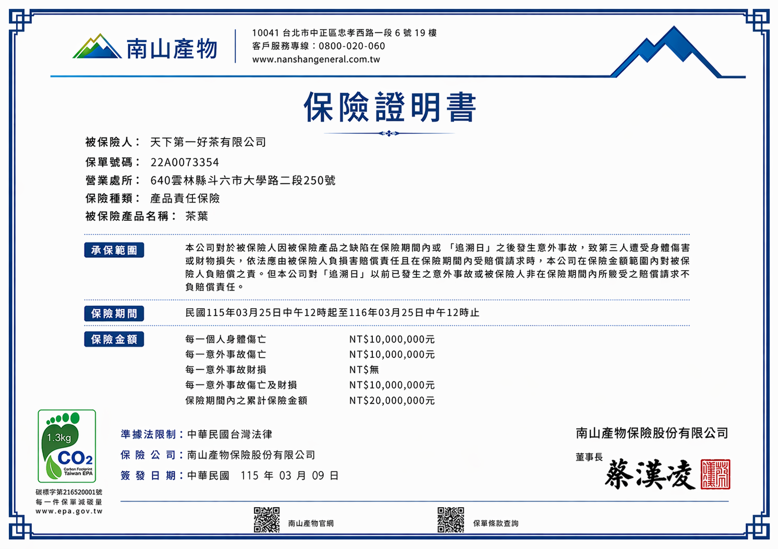Viewport: 778px width, 549px height.
Task: Click the coverage scope paragraph beginning 本公司對於被保險人
Action: pyautogui.click(x=437, y=267)
